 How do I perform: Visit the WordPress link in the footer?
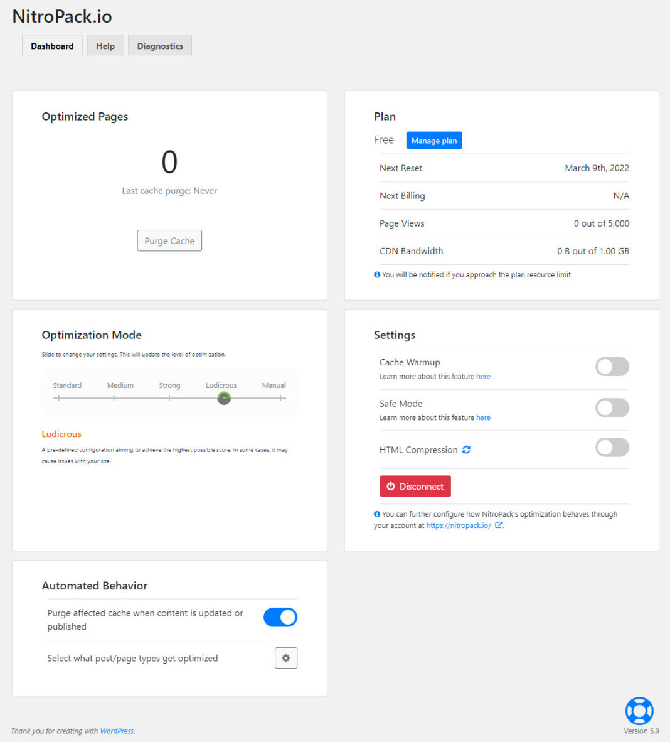click(x=117, y=731)
